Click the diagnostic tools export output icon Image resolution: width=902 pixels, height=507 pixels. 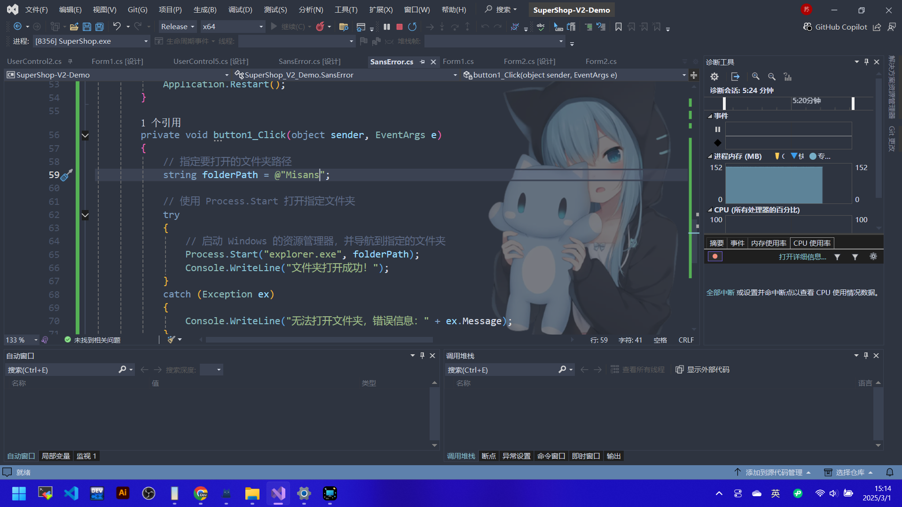[735, 77]
